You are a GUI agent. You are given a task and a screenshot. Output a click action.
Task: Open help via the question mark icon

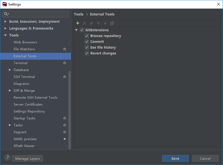tap(7, 157)
